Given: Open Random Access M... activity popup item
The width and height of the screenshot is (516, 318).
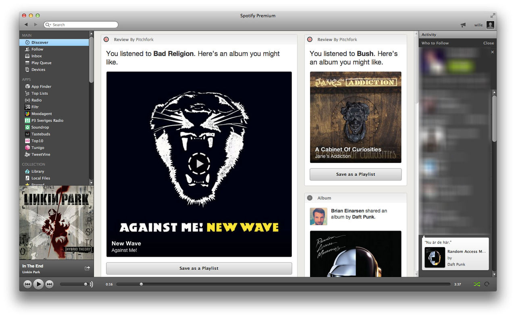Looking at the screenshot, I should 456,254.
